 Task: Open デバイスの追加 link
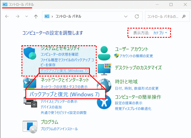[x=51, y=107]
